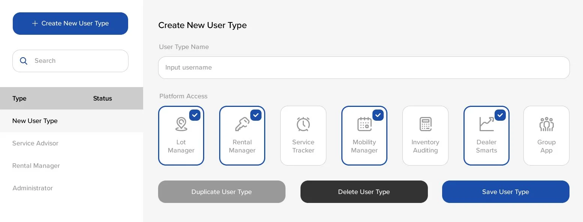Click the Service Tracker alarm clock icon

[x=303, y=124]
